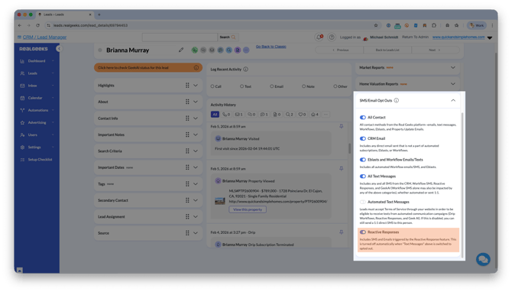Open Dashboard in the sidebar

pyautogui.click(x=37, y=60)
